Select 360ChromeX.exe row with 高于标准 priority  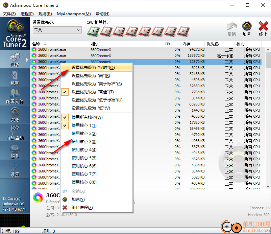[x=146, y=55]
